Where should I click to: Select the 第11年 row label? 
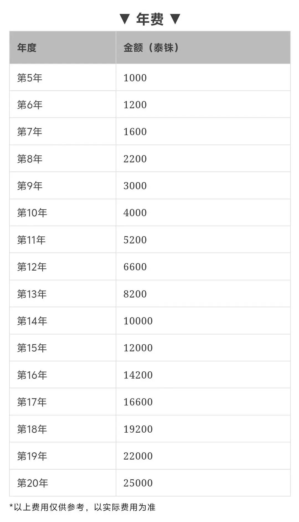tap(31, 240)
